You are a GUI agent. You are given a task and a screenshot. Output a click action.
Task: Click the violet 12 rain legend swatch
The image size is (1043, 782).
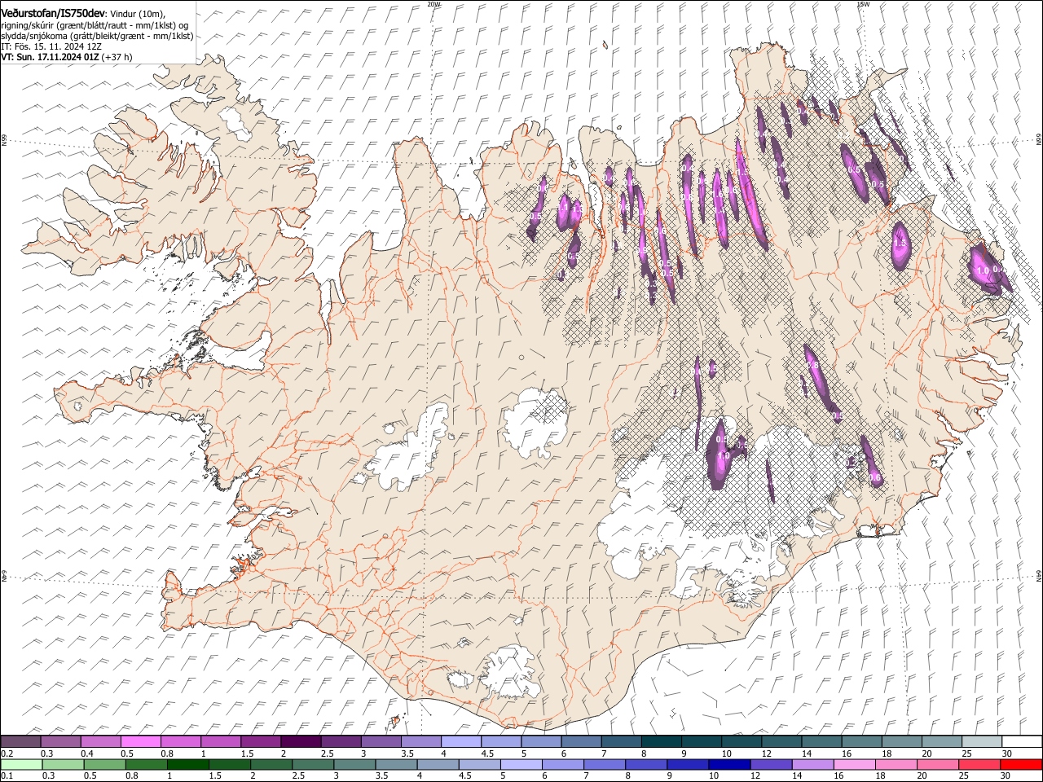coord(770,764)
